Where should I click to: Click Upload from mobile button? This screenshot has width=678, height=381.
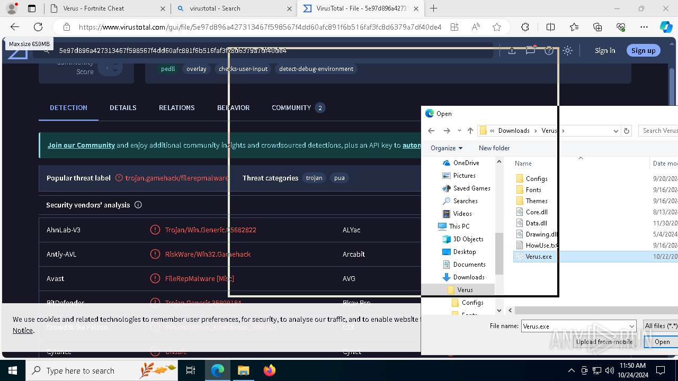(604, 342)
